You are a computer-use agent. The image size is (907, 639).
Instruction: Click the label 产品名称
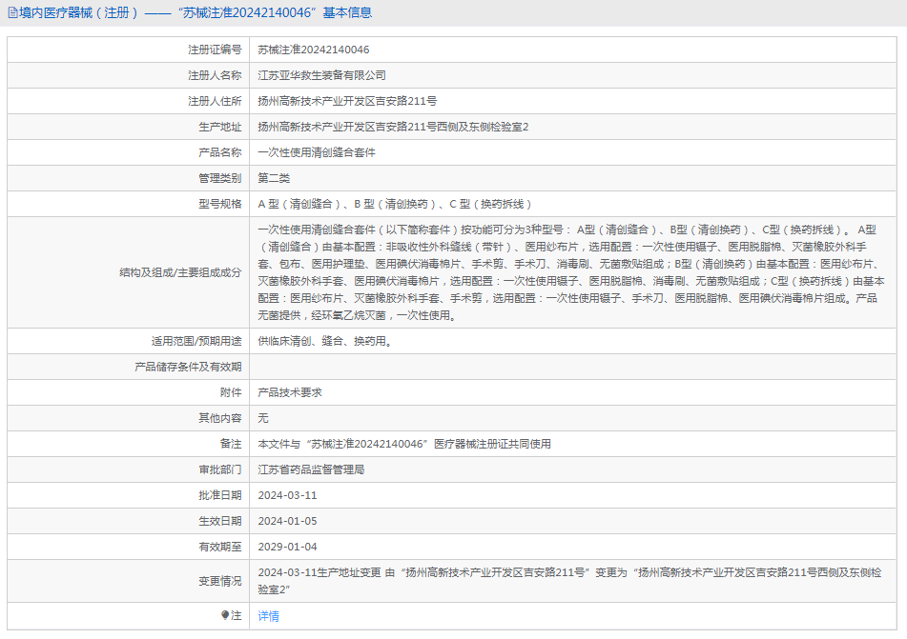point(220,152)
